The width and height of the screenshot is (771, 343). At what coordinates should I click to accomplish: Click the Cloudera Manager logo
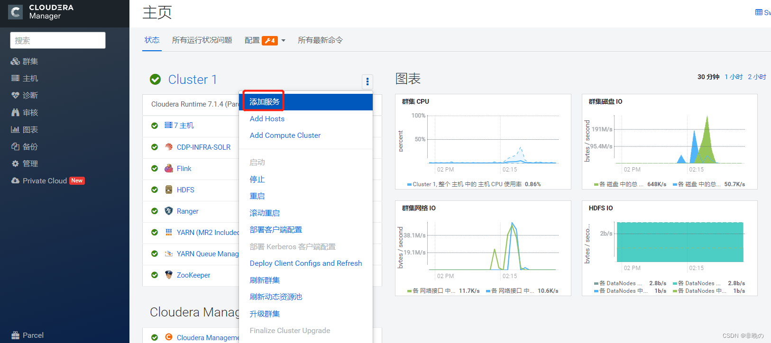41,12
